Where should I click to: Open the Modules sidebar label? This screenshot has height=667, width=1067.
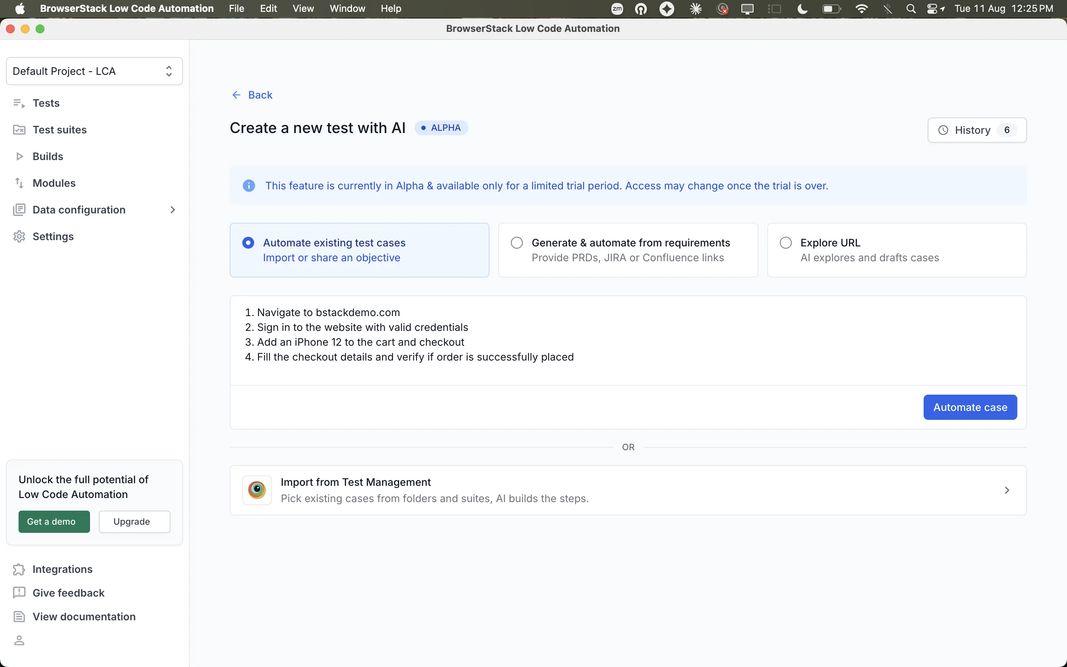point(54,183)
